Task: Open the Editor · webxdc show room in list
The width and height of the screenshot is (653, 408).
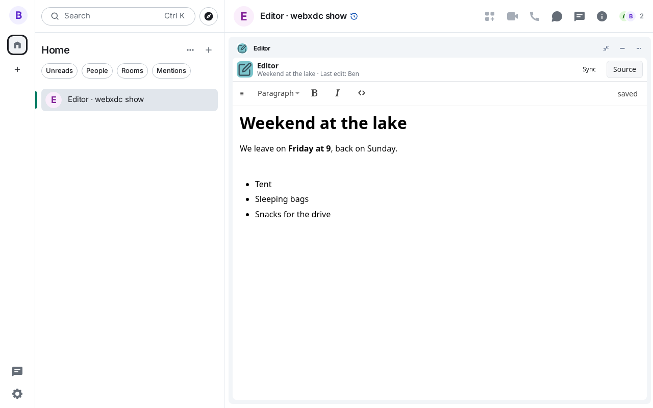Action: [130, 100]
